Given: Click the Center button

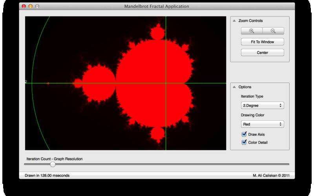Looking at the screenshot, I should click(262, 53).
